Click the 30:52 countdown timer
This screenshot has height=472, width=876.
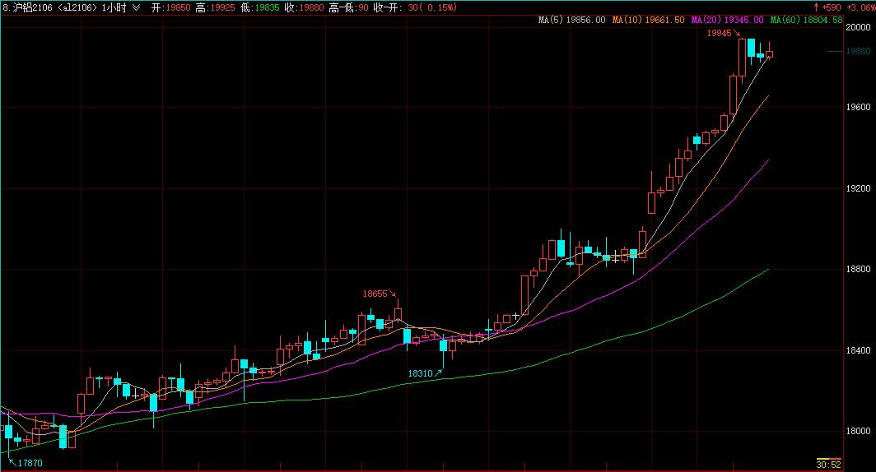(x=827, y=465)
